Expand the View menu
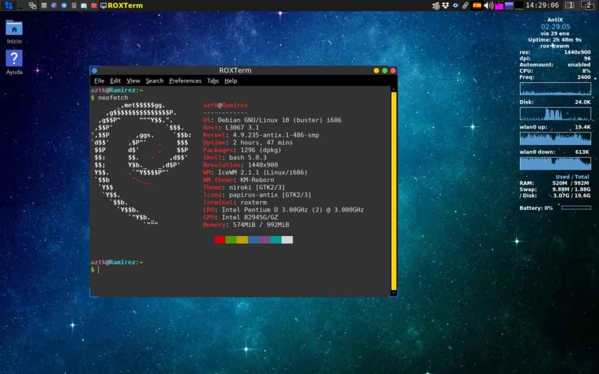This screenshot has height=374, width=599. click(133, 81)
